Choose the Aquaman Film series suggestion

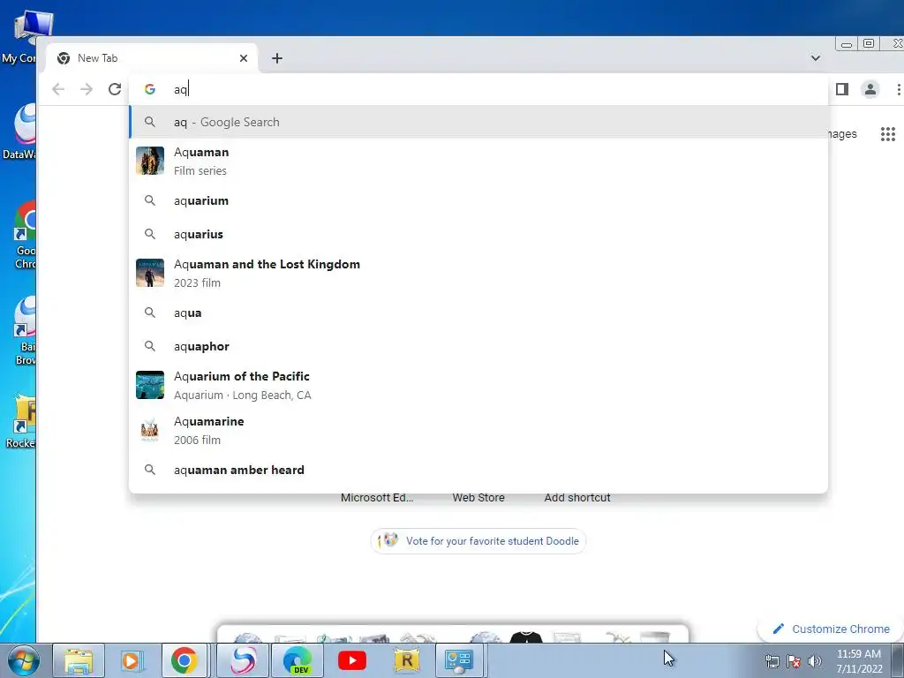coord(478,161)
